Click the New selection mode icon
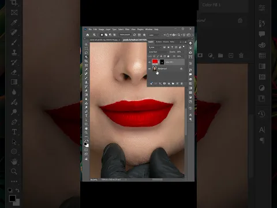Screen dimensions: 277x208 (102, 35)
